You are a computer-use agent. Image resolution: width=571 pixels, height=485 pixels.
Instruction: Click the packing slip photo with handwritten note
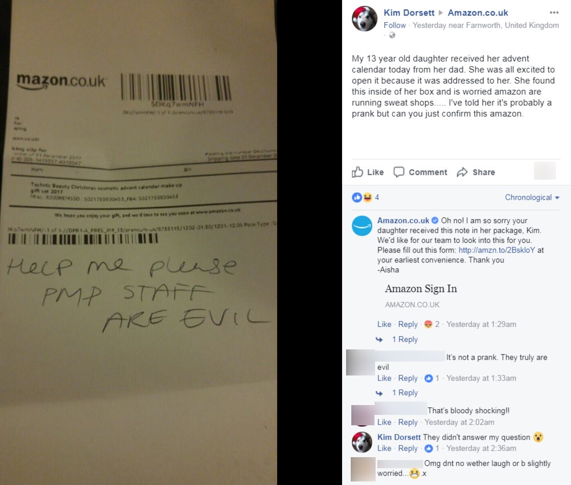(139, 242)
